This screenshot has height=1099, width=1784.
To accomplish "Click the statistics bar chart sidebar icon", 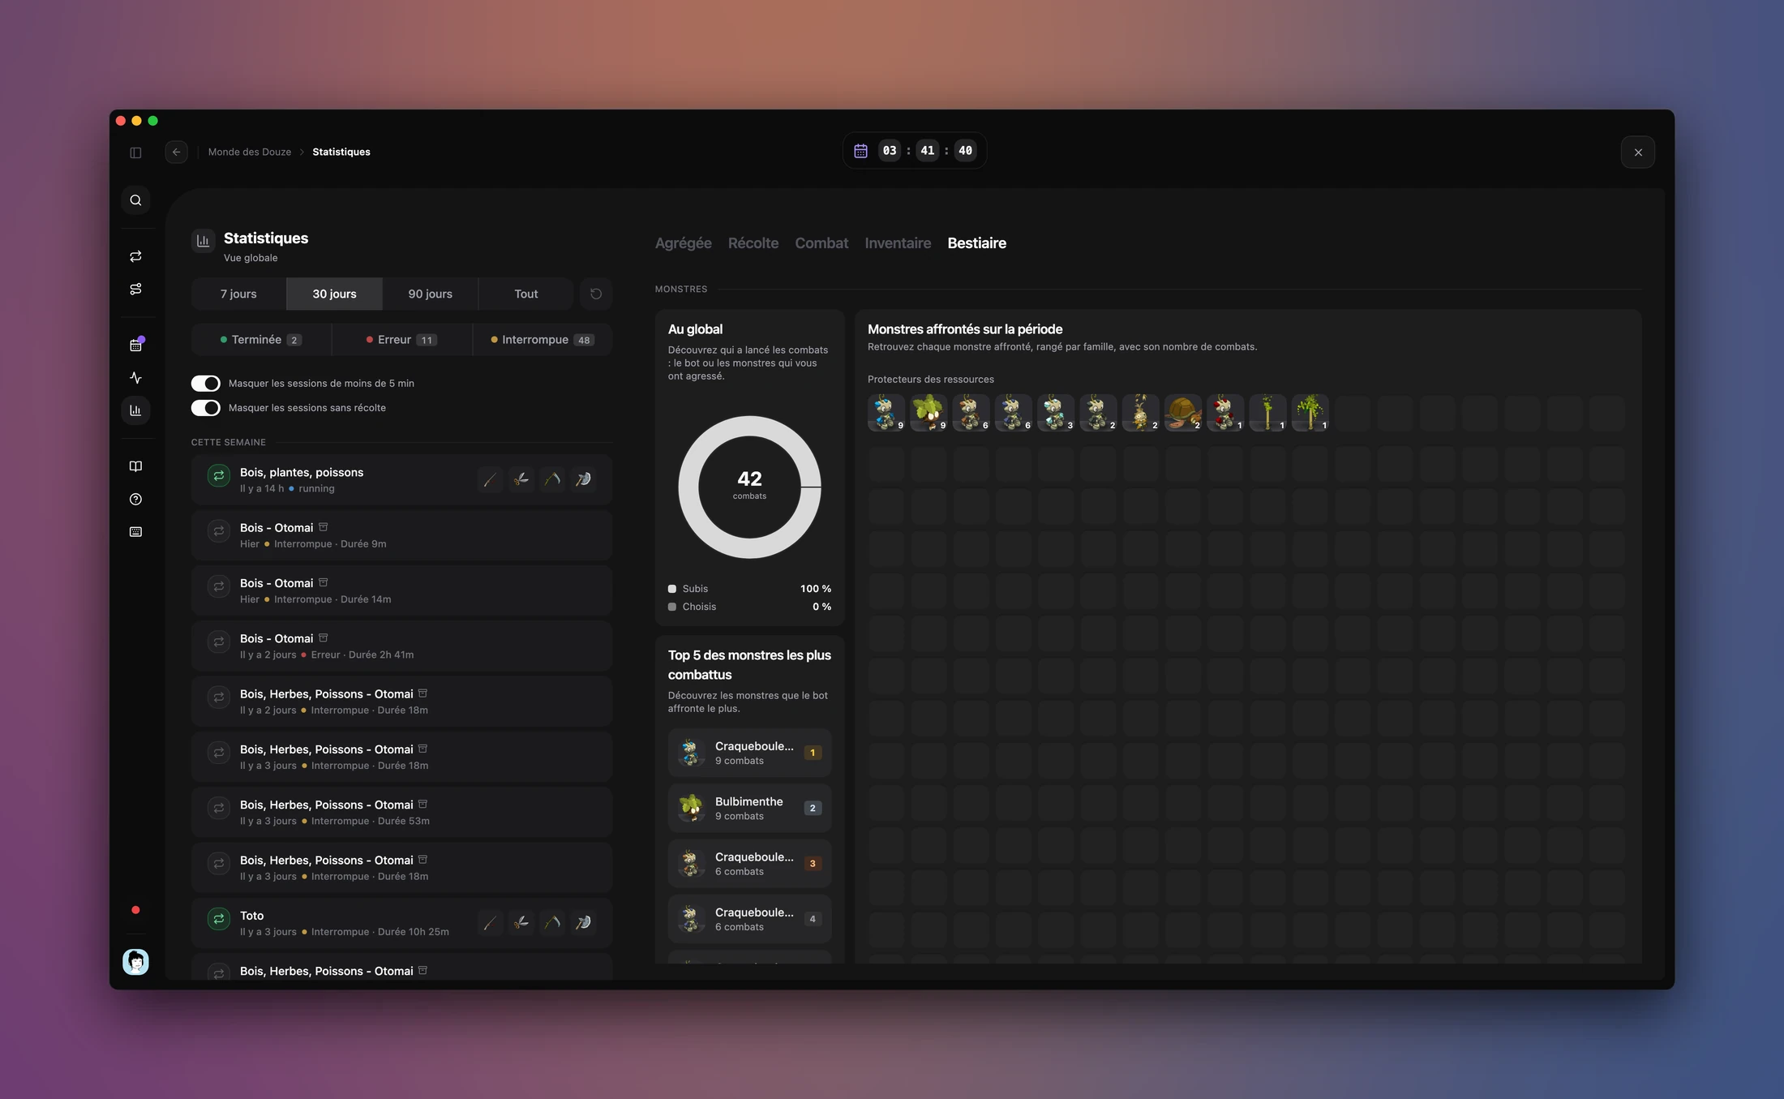I will [x=135, y=410].
